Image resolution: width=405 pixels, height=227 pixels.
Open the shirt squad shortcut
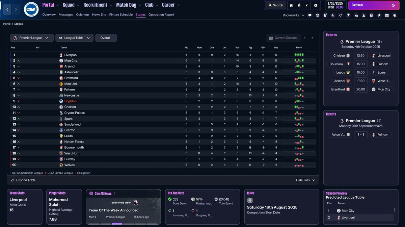[x=318, y=15]
